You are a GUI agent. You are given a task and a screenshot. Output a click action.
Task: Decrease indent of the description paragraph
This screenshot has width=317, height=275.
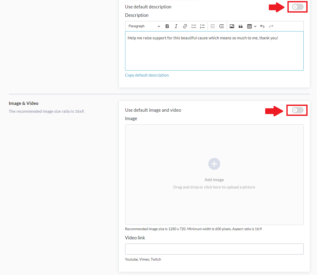coord(213,26)
